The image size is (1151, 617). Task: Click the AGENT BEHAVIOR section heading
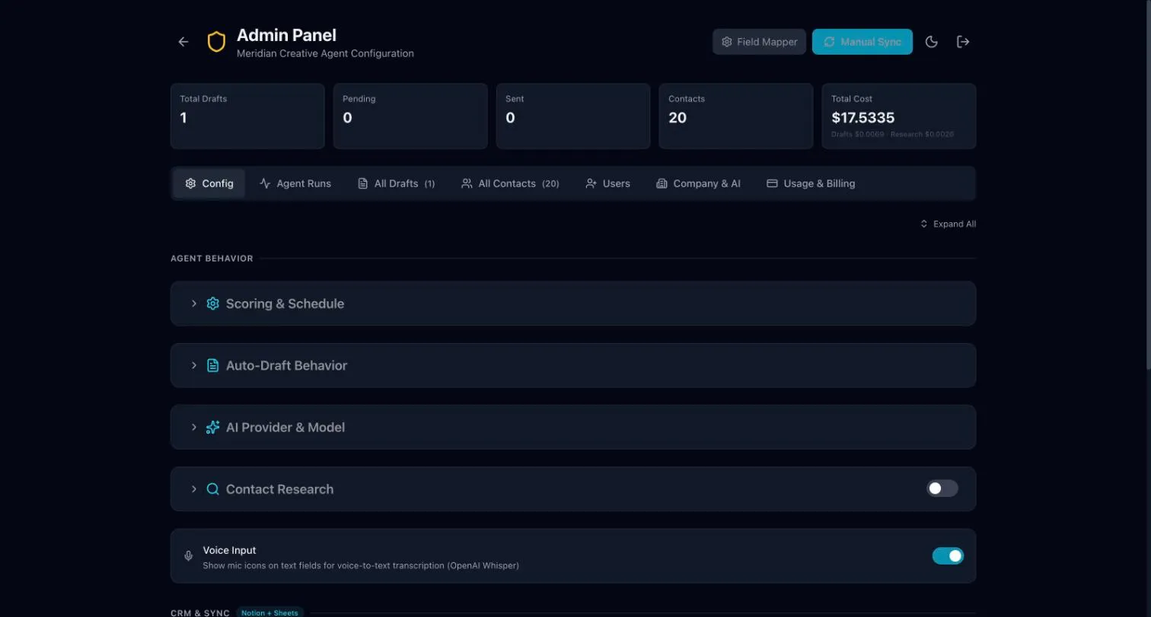[x=212, y=259]
